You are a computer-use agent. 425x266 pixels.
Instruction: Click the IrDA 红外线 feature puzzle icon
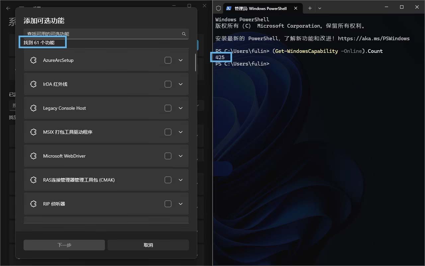pyautogui.click(x=33, y=84)
